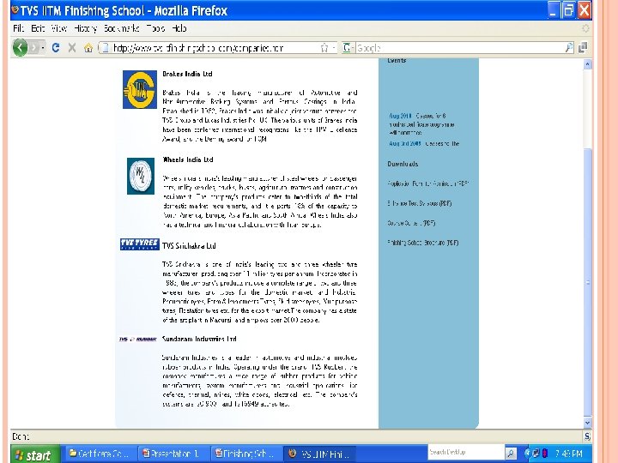The width and height of the screenshot is (618, 463).
Task: Click the first system tray icon
Action: coord(528,454)
